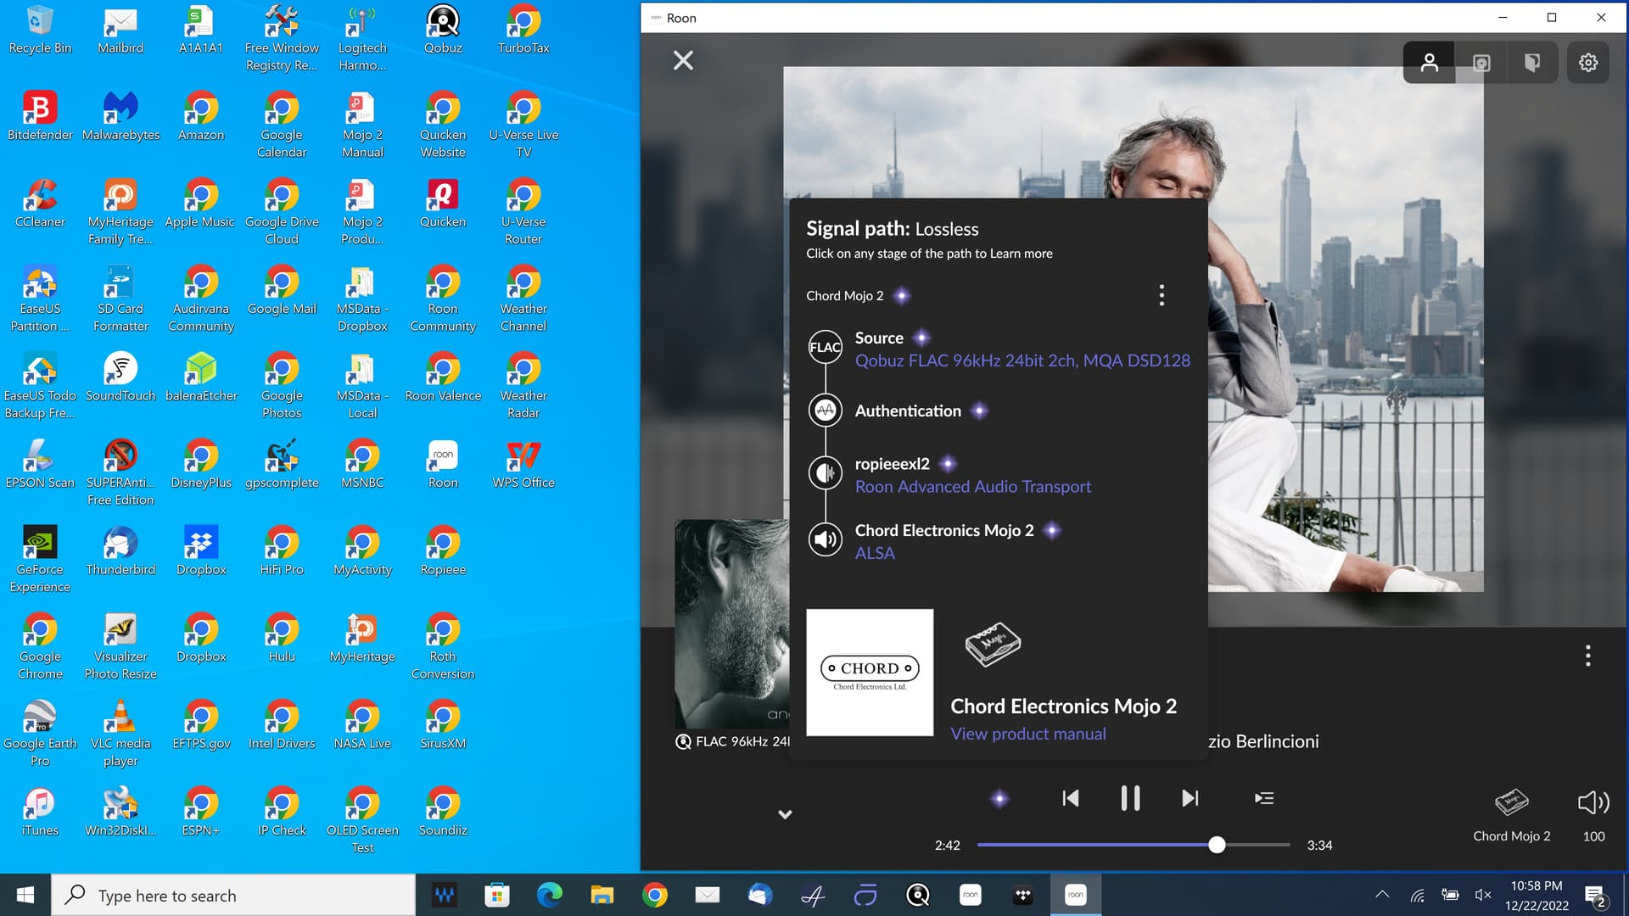Click the speaker output stage icon
1629x916 pixels.
coord(825,539)
